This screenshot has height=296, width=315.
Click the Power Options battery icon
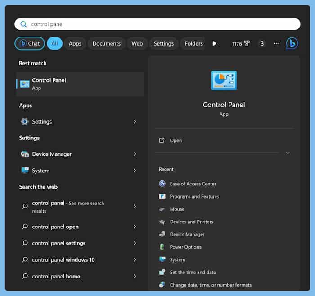pyautogui.click(x=162, y=247)
